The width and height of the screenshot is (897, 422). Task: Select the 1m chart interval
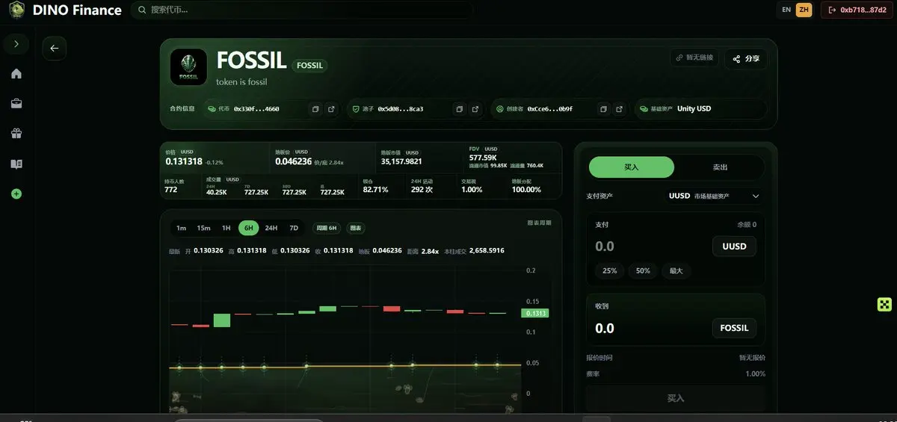pos(181,228)
